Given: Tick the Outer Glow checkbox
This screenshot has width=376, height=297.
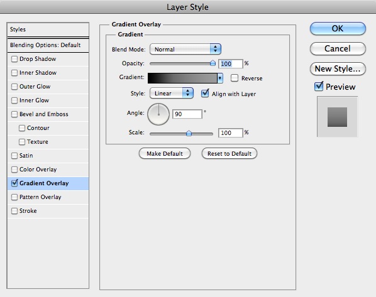Looking at the screenshot, I should (x=14, y=87).
